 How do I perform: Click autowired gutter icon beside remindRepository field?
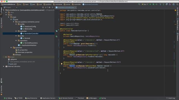click(56, 36)
